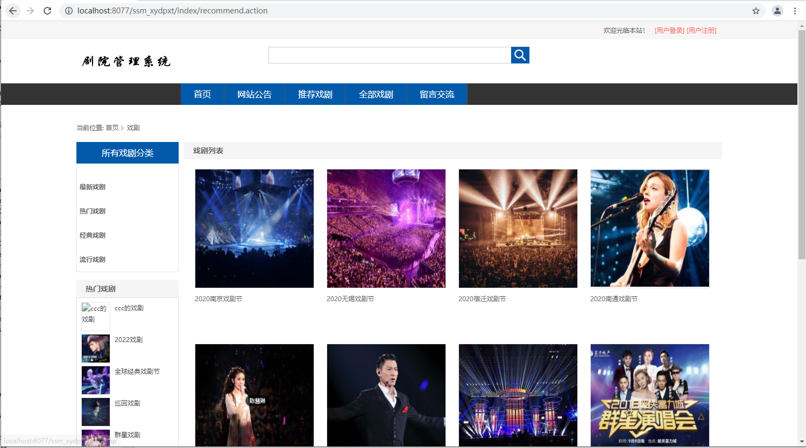Click the 巡回戏剧 hot list link
Screen dimensions: 806x448
(x=128, y=403)
